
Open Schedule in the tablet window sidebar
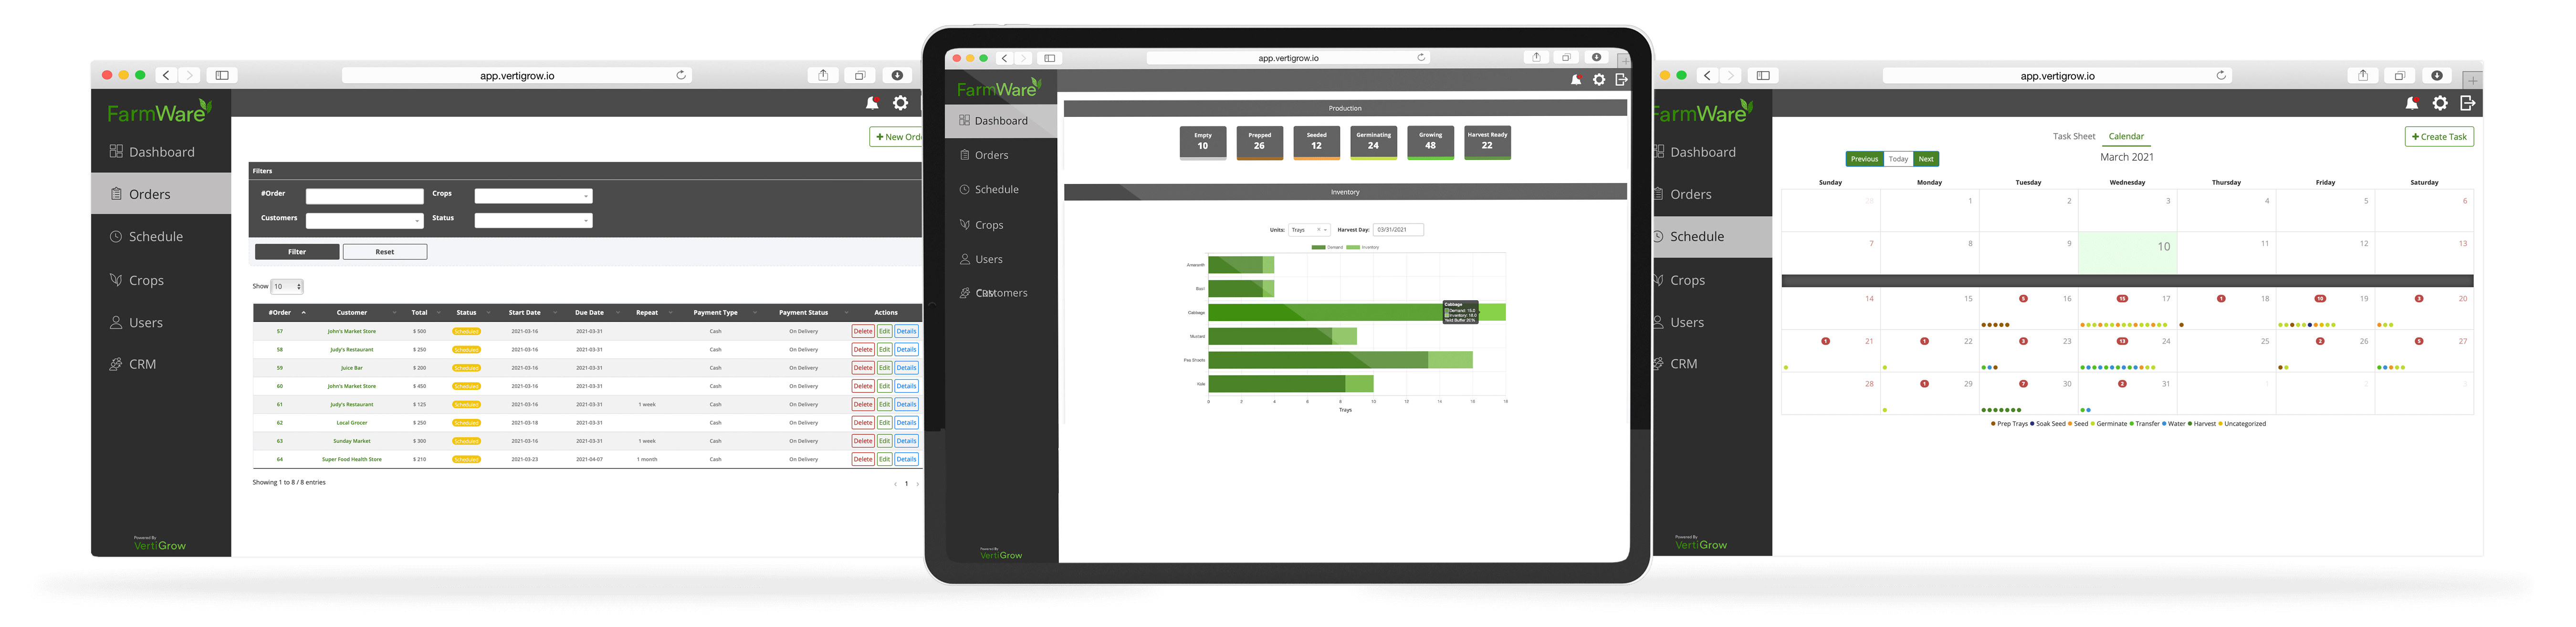(x=989, y=189)
